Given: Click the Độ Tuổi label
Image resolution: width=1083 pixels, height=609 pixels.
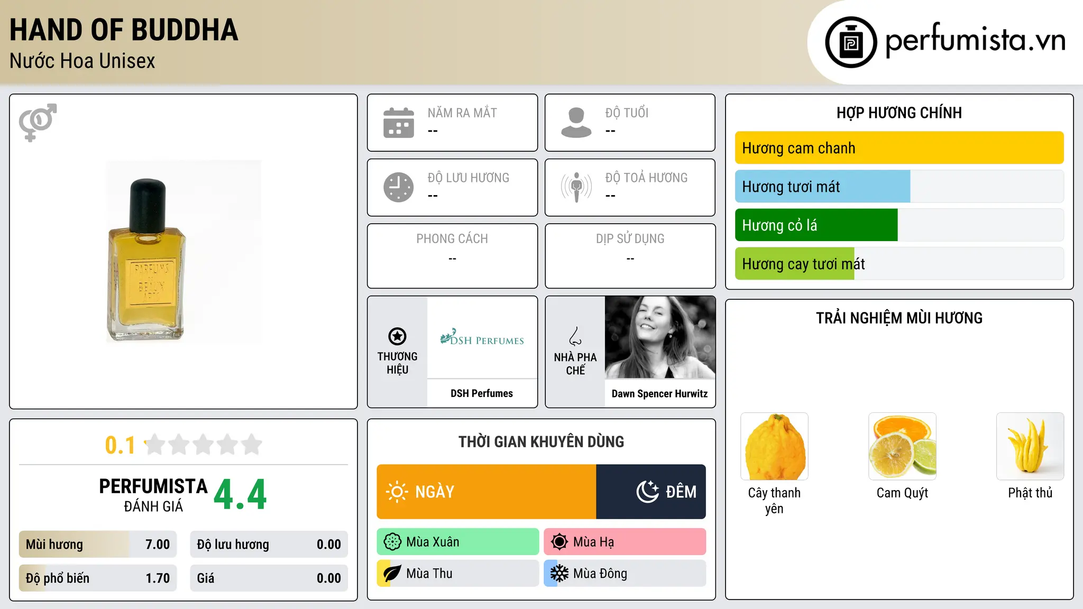Looking at the screenshot, I should pos(627,113).
